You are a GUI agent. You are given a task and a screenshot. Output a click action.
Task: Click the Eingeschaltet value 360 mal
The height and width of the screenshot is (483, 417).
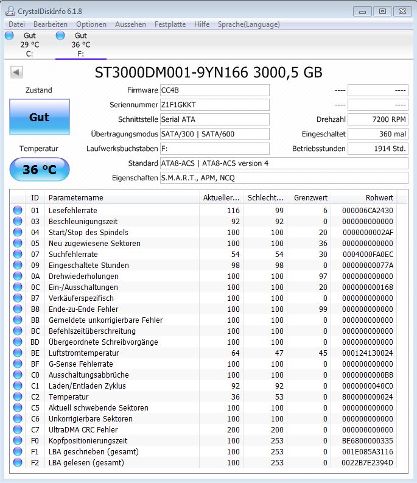(x=378, y=134)
